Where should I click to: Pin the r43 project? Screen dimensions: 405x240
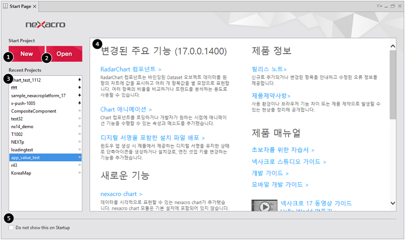point(80,165)
